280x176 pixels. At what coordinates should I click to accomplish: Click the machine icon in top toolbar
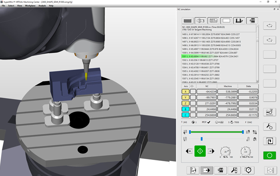click(252, 21)
